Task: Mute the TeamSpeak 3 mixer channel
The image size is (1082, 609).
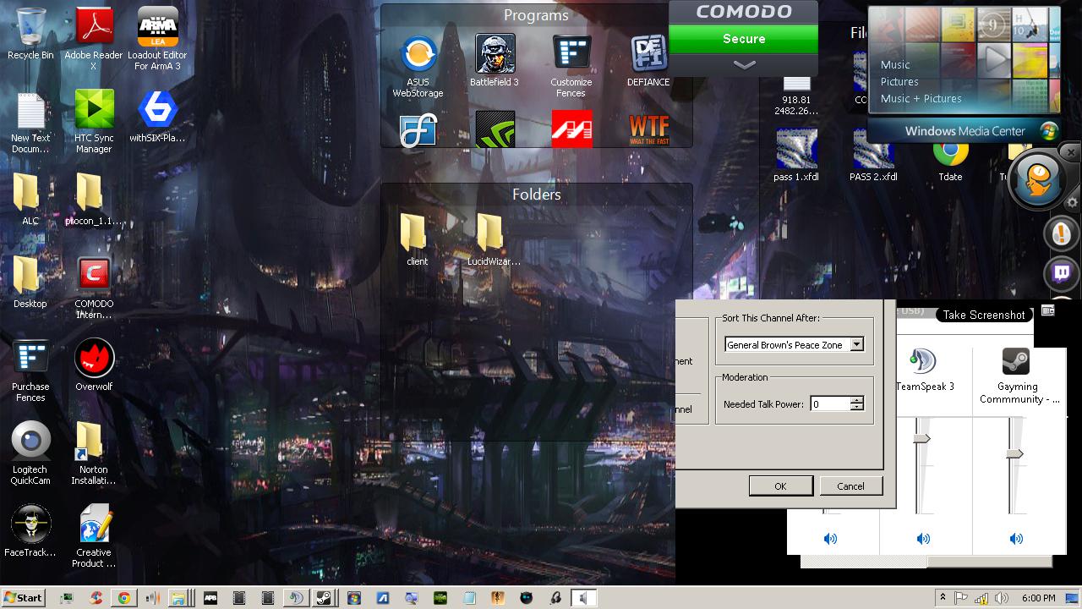Action: tap(924, 539)
